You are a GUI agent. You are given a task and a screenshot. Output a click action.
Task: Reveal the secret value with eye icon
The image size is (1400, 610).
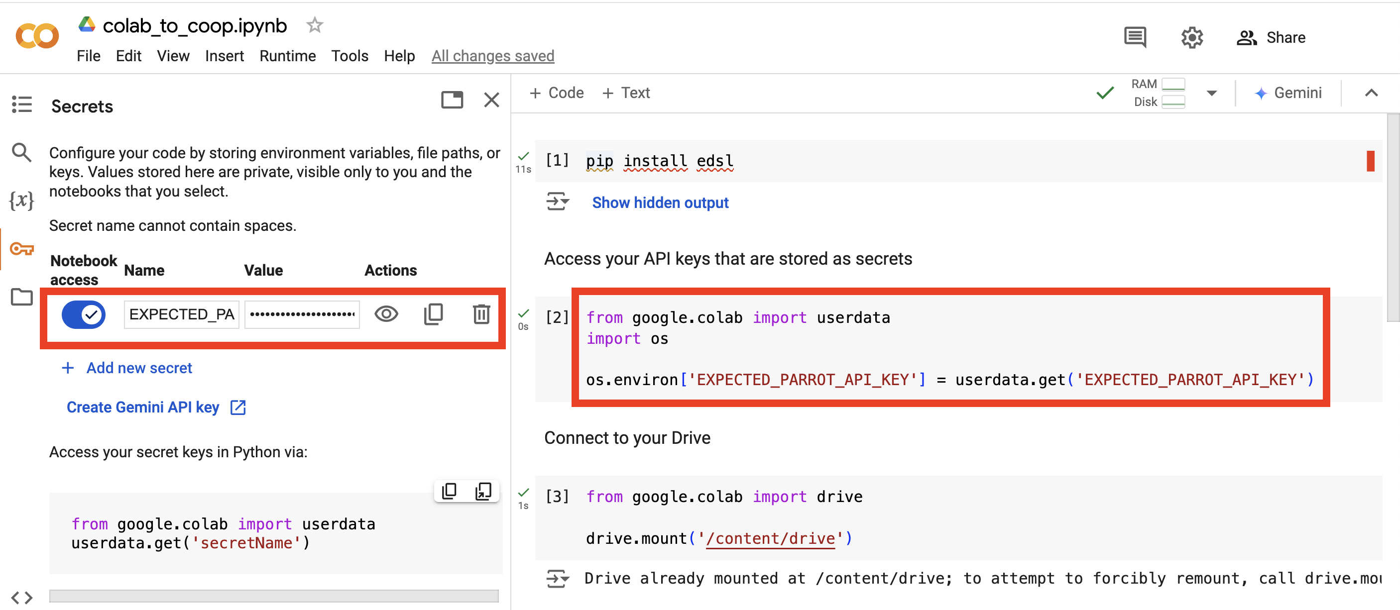(x=386, y=314)
